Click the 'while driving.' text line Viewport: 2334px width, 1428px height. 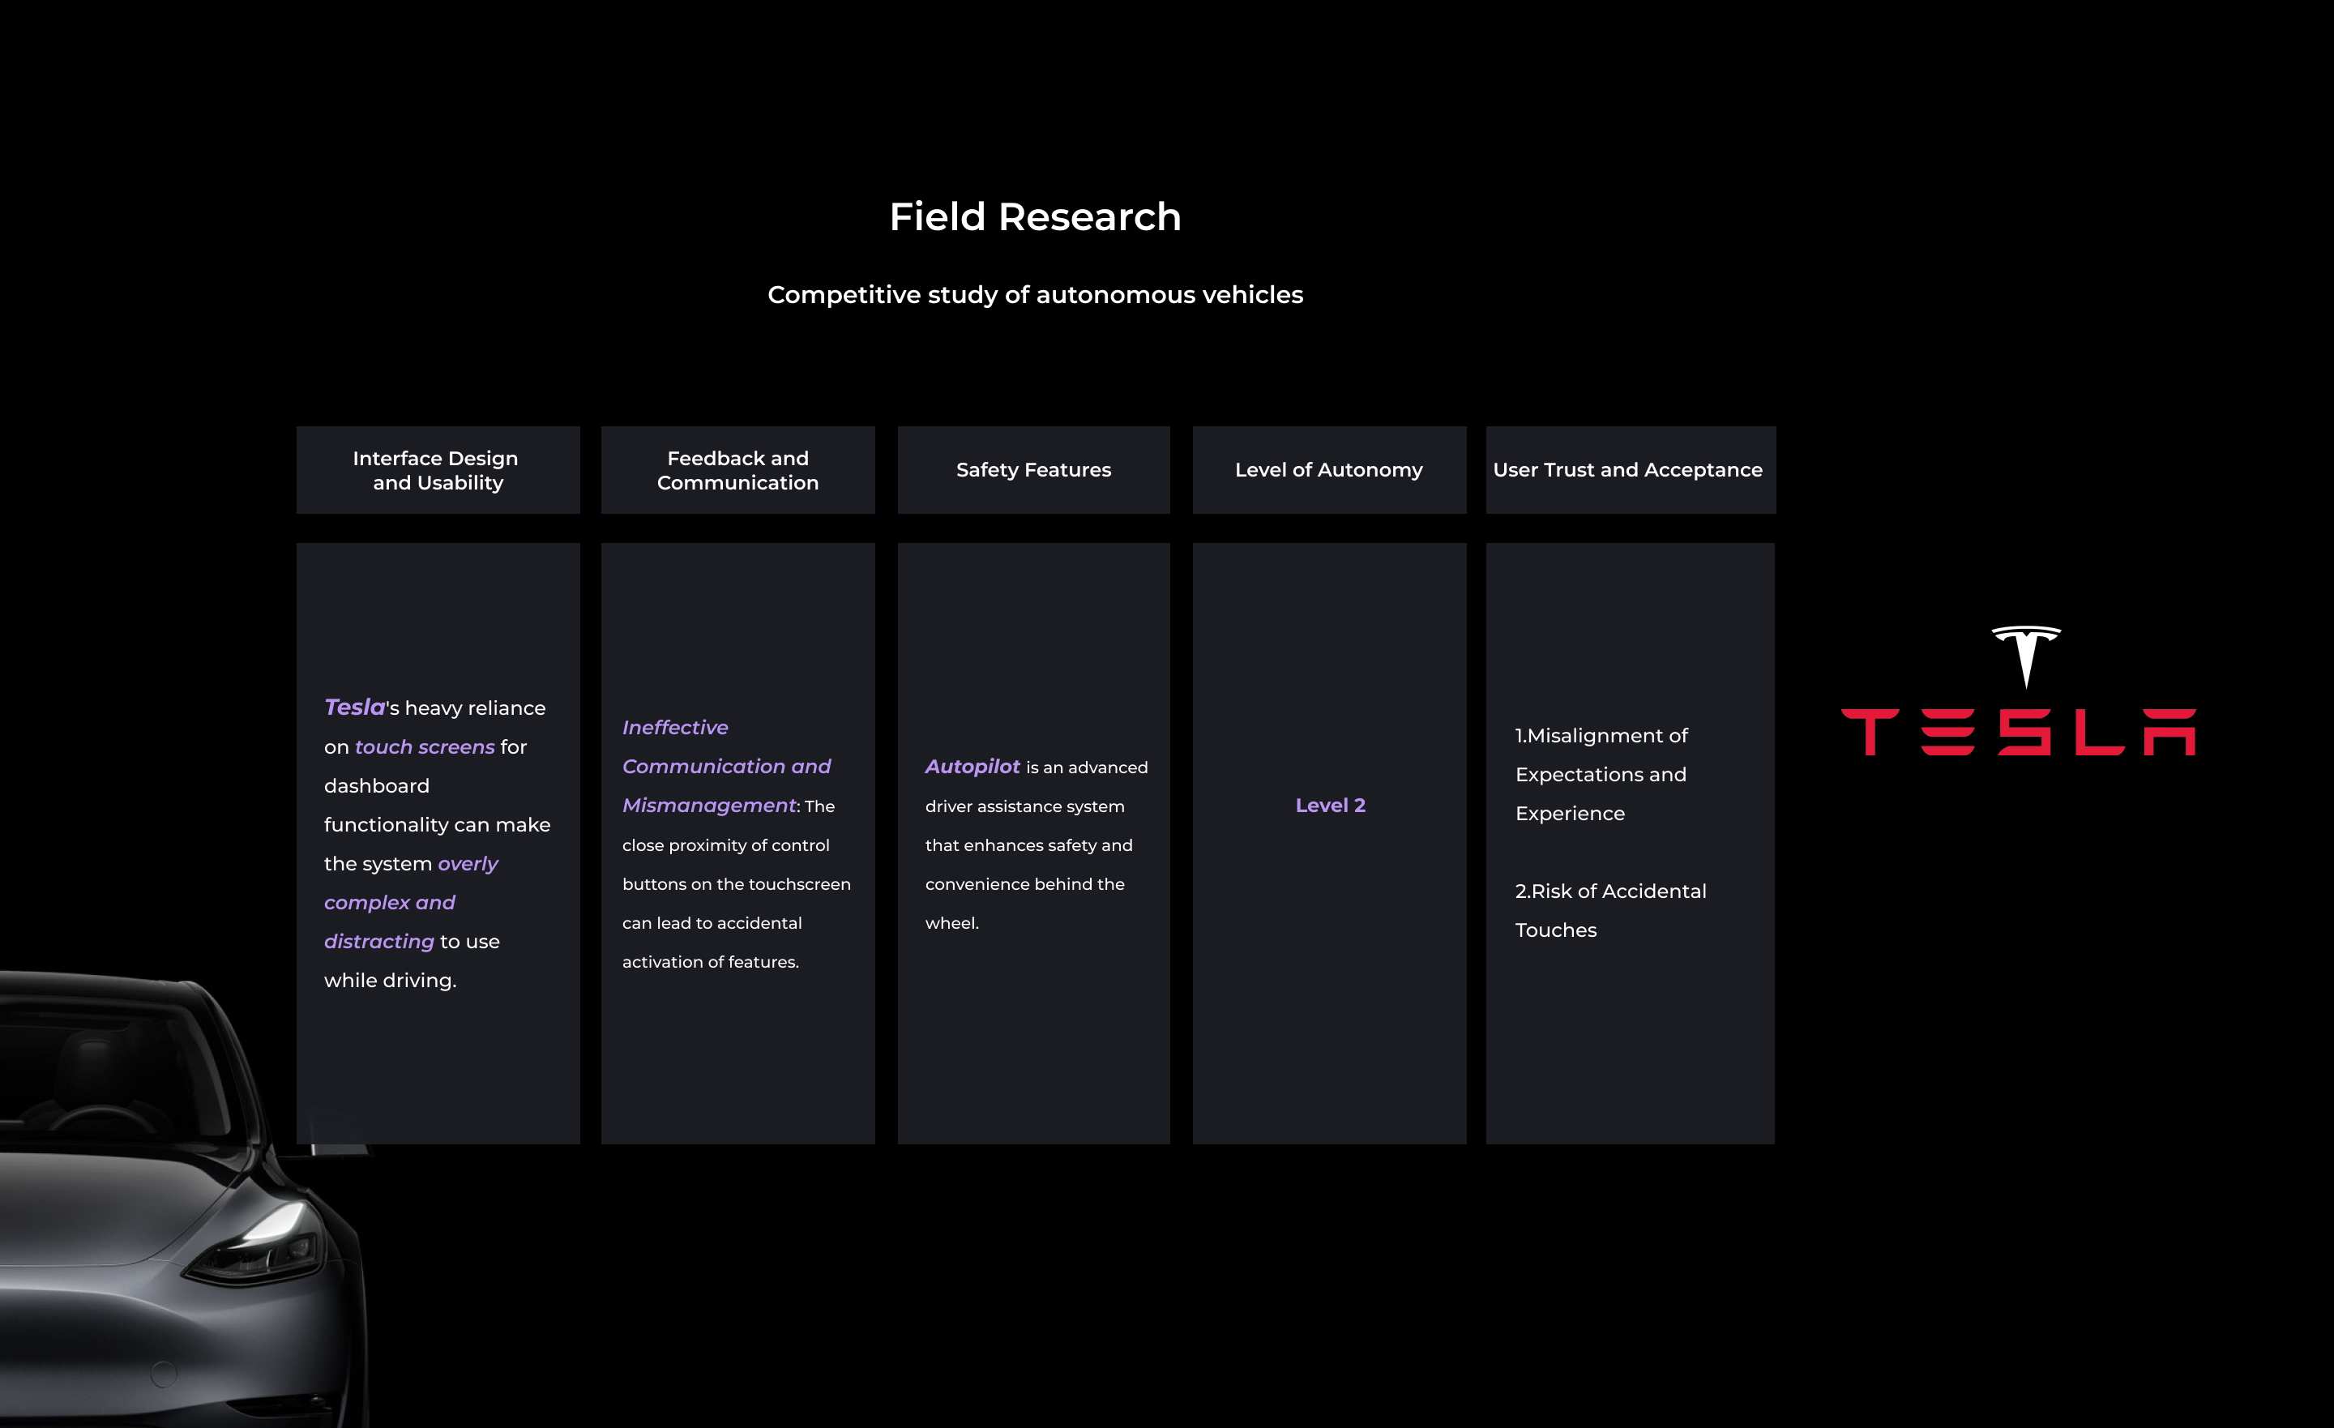point(391,981)
